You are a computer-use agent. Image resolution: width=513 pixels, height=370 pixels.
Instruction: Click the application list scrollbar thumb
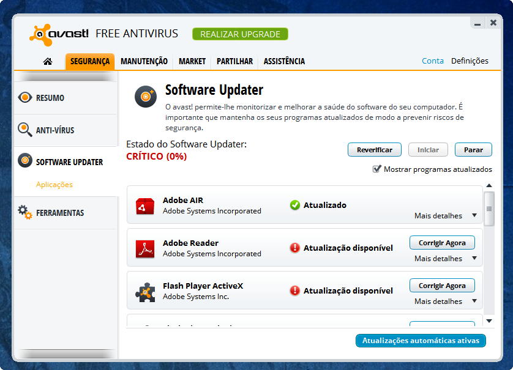pyautogui.click(x=489, y=209)
